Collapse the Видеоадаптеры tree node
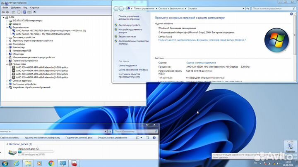Image resolution: width=298 pixels, height=167 pixels. point(8,27)
